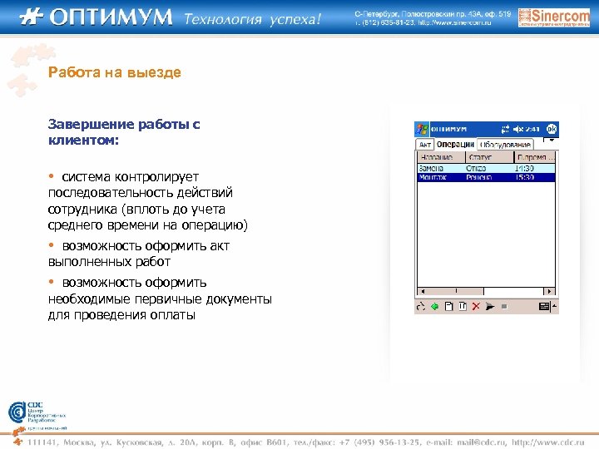Click the new document toolbar icon
The height and width of the screenshot is (449, 599).
pyautogui.click(x=449, y=306)
